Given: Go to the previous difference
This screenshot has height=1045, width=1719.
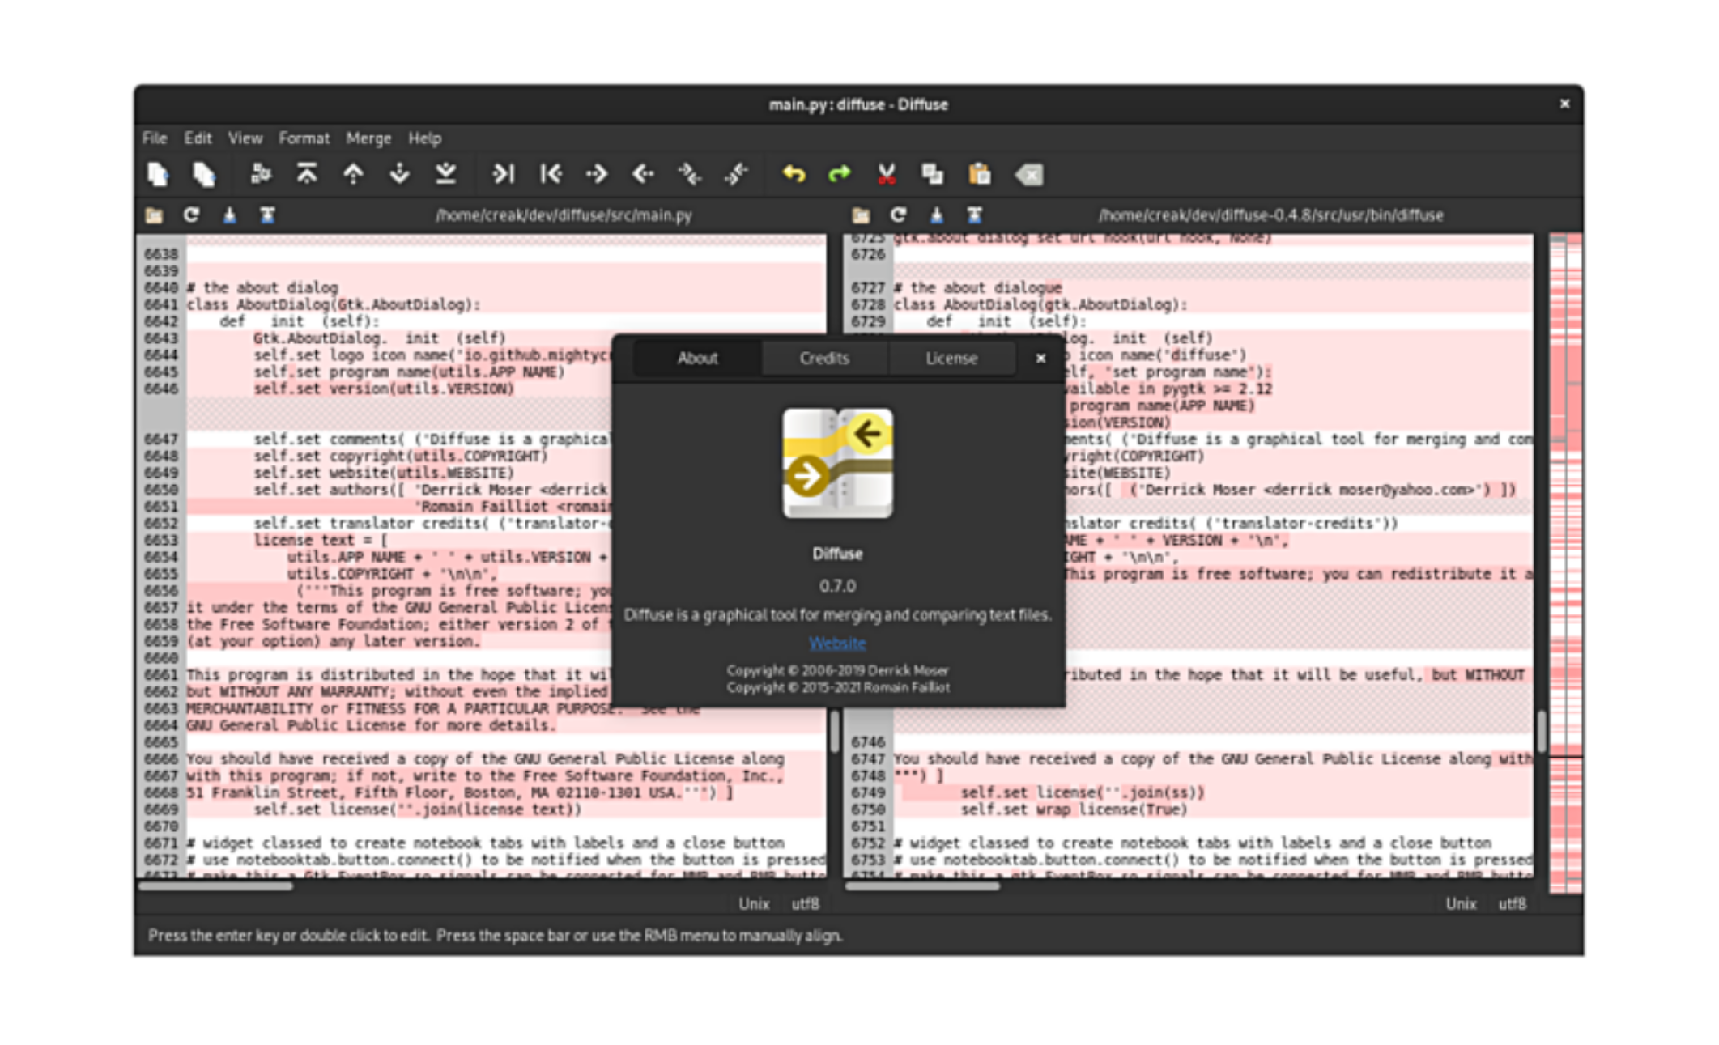Looking at the screenshot, I should click(x=353, y=174).
